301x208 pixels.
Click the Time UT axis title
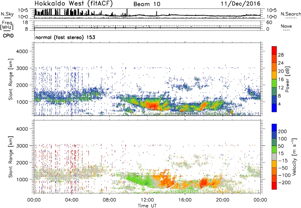click(x=147, y=206)
